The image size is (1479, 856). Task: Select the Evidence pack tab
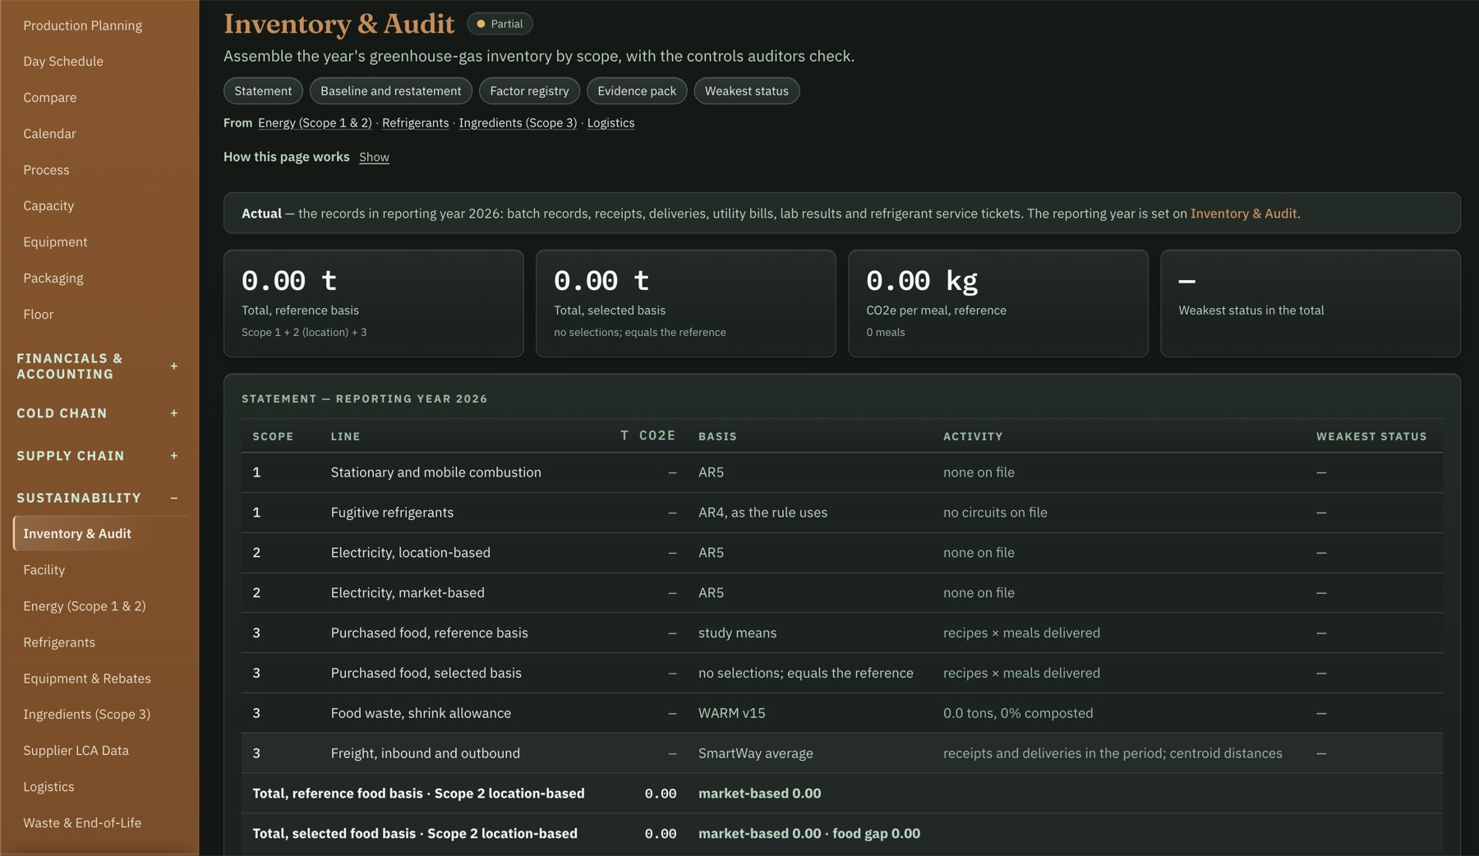click(x=637, y=91)
